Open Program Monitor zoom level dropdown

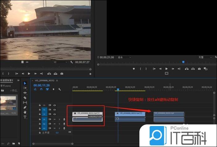pyautogui.click(x=125, y=57)
